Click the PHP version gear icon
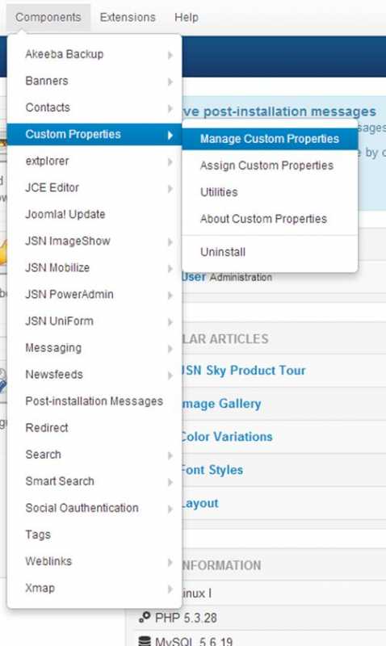 point(145,617)
